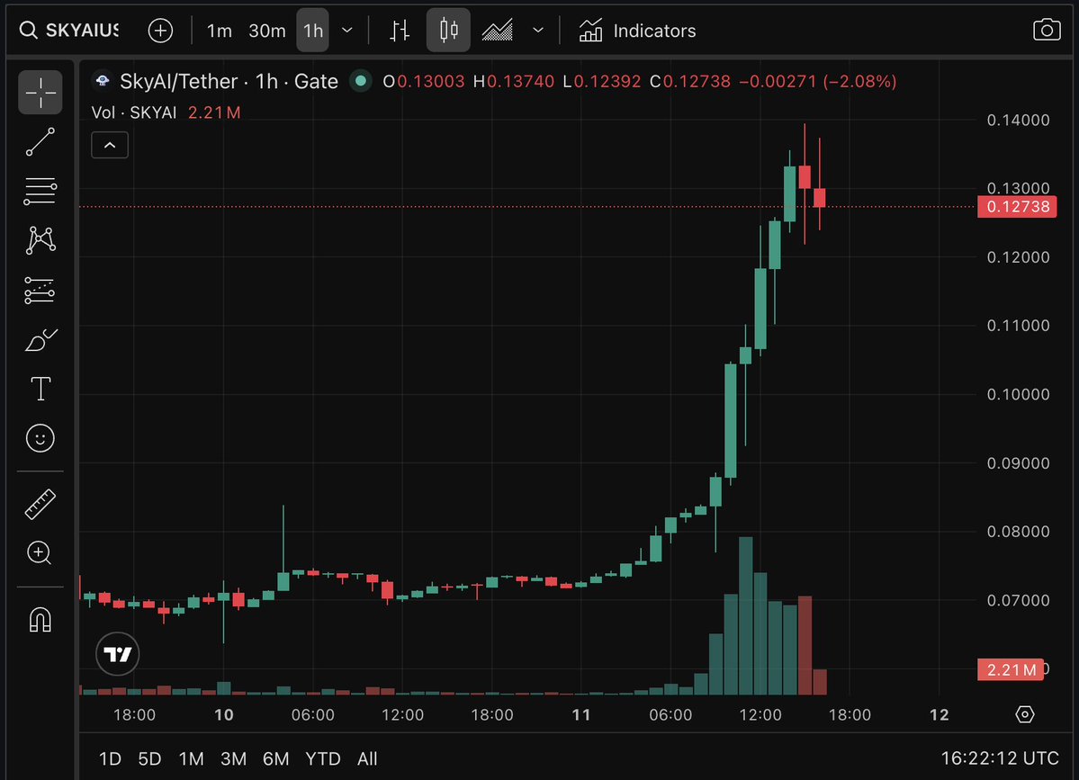Screen dimensions: 1079x780
Task: Toggle candlestick chart style
Action: 448,31
